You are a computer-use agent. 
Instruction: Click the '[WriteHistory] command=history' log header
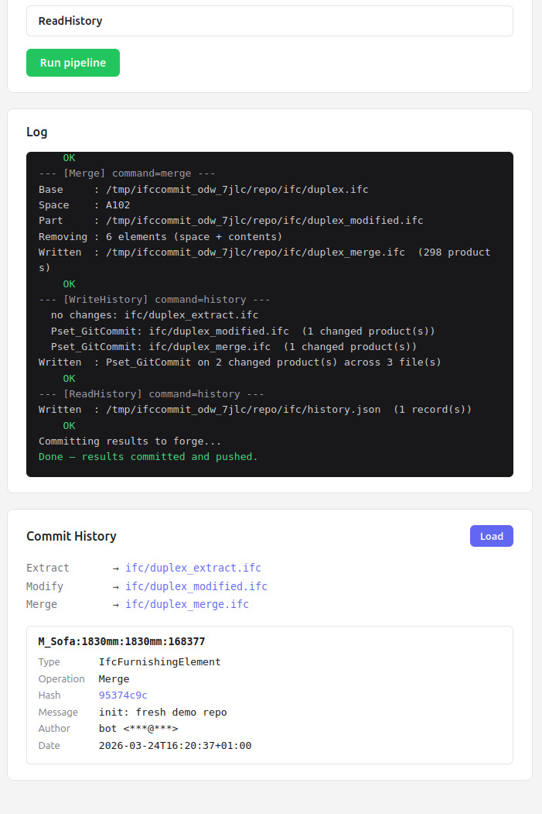(155, 300)
